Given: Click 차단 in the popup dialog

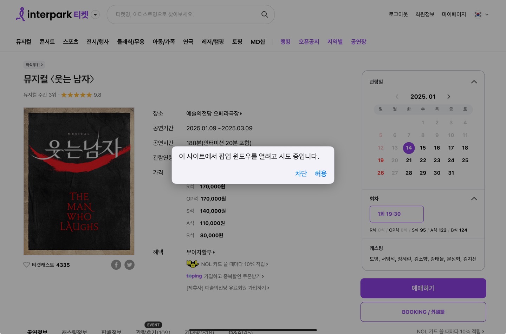Looking at the screenshot, I should pyautogui.click(x=301, y=173).
